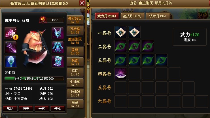Open the white lotus accessory slot
Viewport: 210px width, 118px height.
(x=11, y=61)
